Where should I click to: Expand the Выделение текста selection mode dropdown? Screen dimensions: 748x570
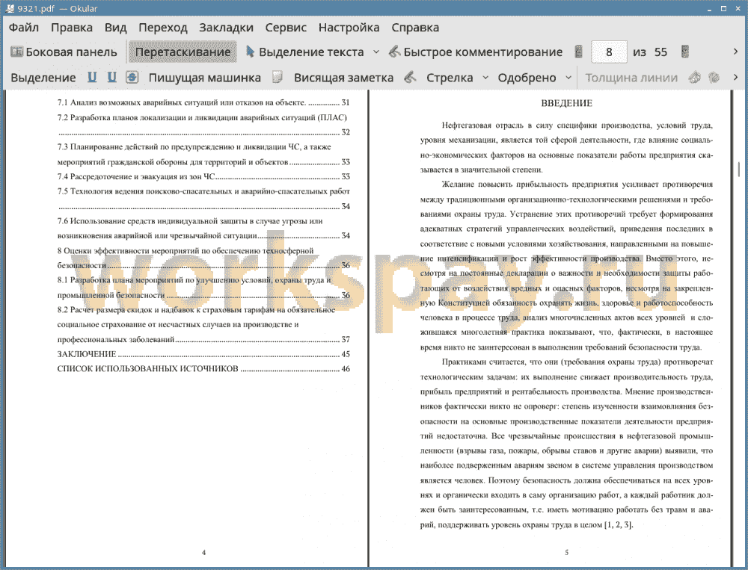(376, 52)
